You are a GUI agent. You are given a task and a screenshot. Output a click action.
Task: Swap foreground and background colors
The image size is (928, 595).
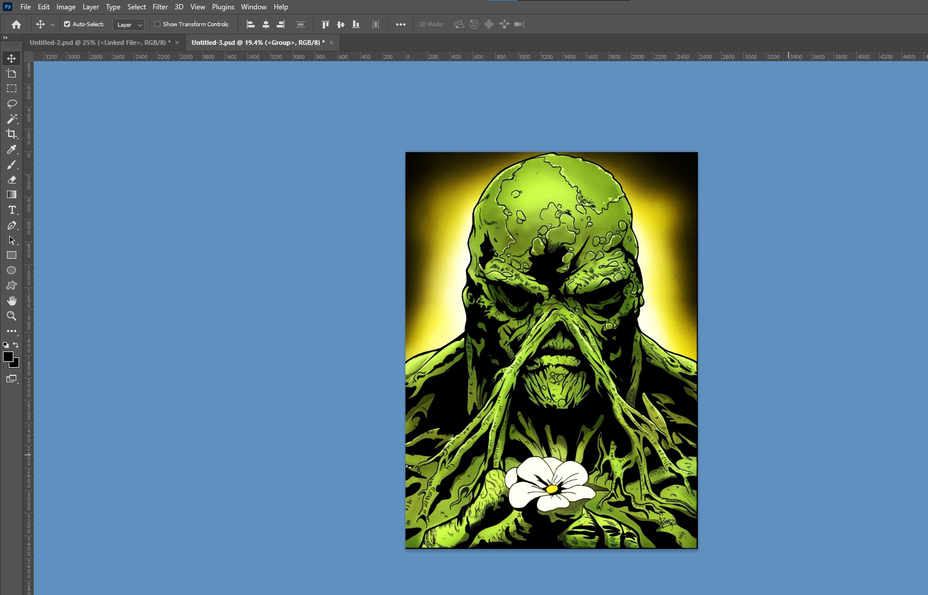(16, 345)
